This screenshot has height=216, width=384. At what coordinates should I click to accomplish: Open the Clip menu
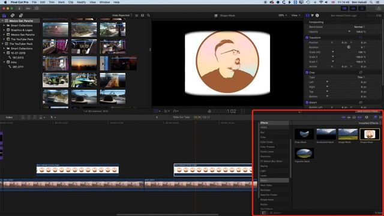pyautogui.click(x=71, y=2)
